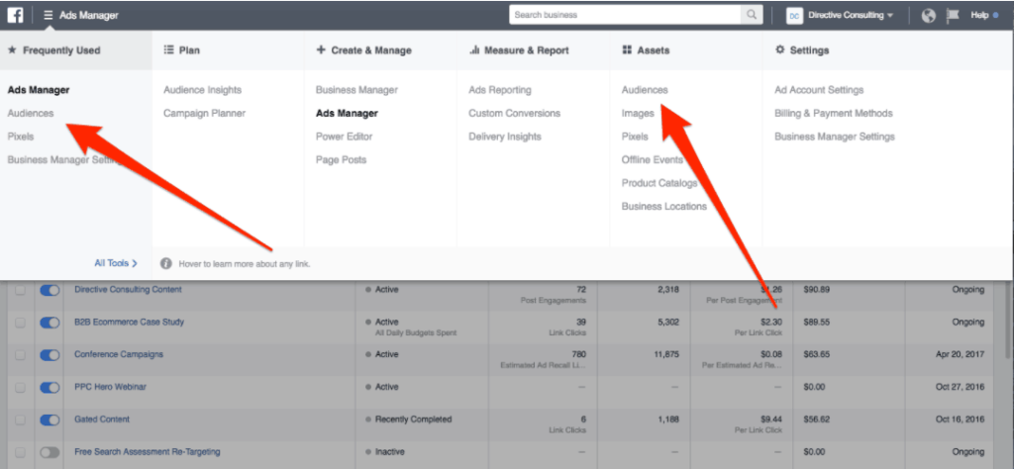Screen dimensions: 1014x469
Task: Click the flag pages icon
Action: coord(953,16)
